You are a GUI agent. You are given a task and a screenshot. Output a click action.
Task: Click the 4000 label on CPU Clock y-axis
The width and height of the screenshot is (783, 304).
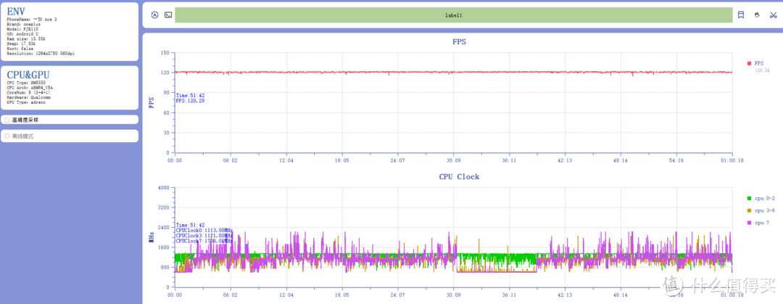(x=165, y=187)
